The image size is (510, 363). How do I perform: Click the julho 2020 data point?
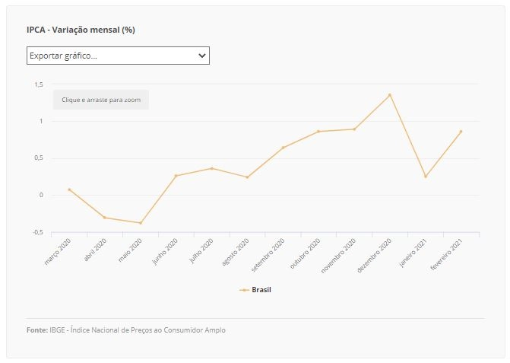[x=212, y=168]
